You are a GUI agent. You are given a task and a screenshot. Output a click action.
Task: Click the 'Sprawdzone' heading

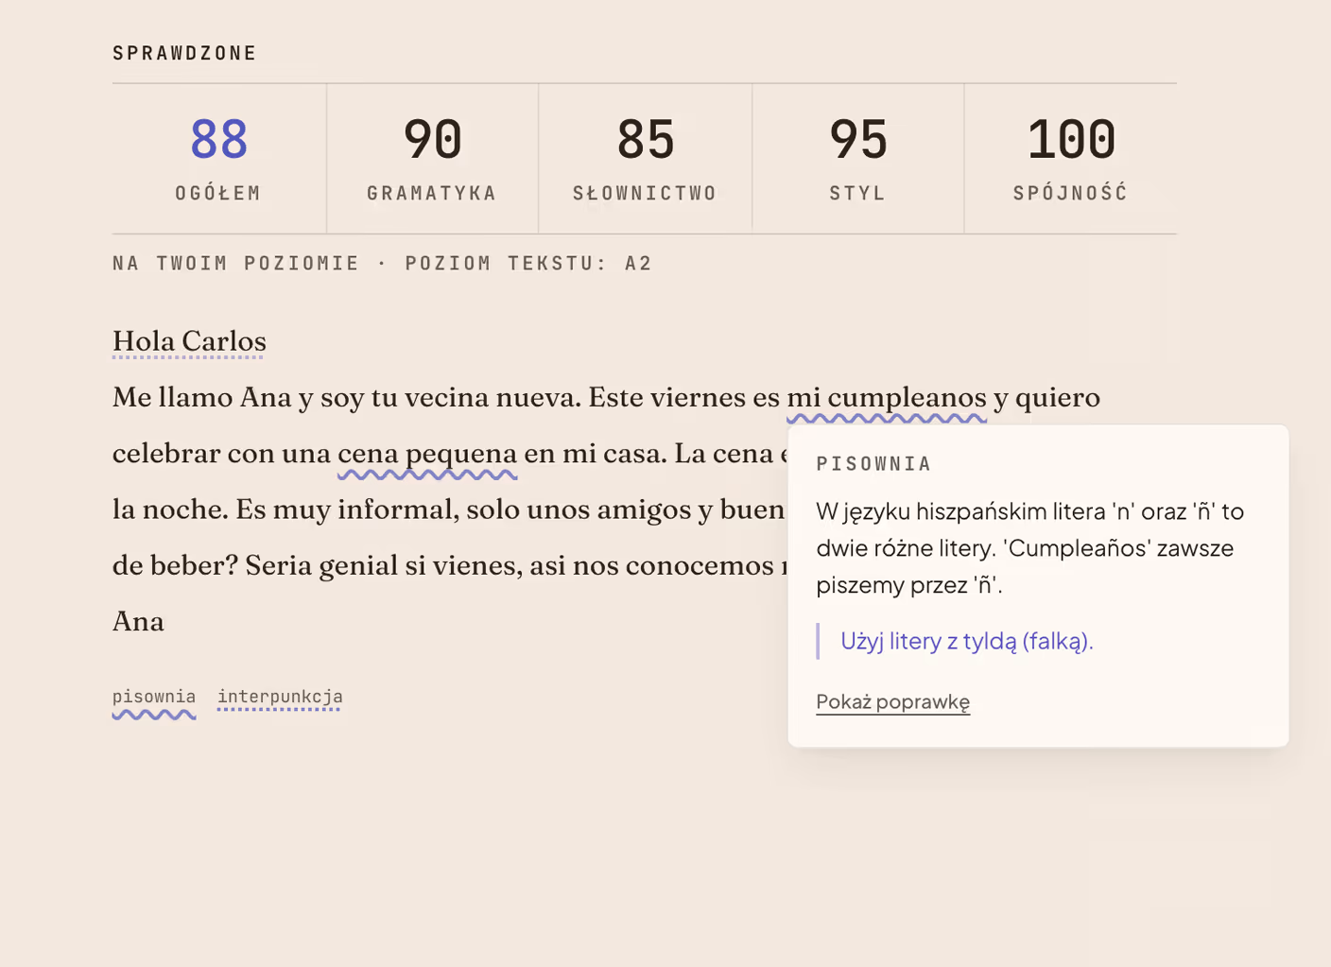[x=184, y=53]
